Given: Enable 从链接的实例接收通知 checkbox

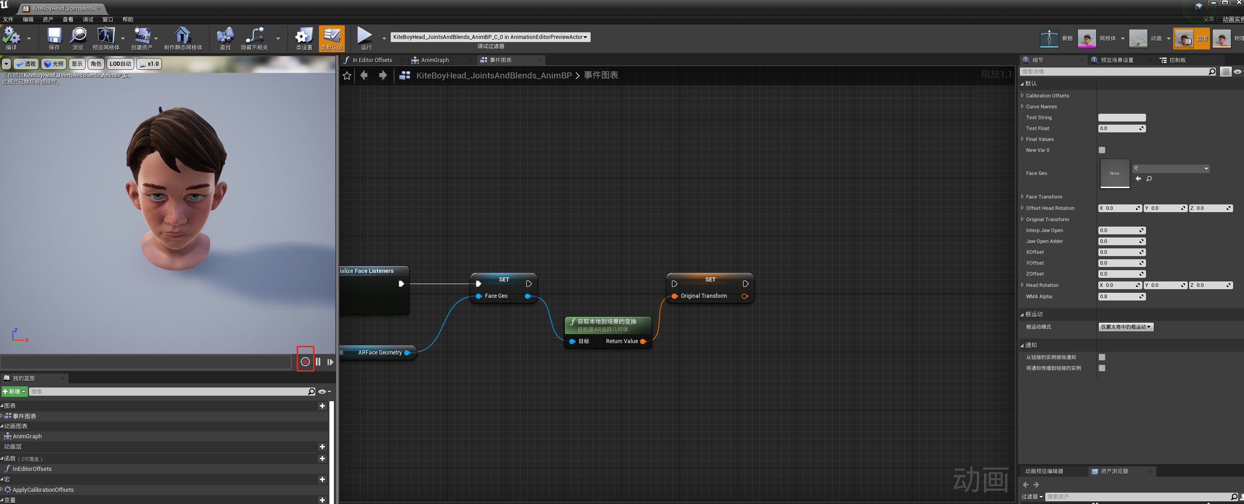Looking at the screenshot, I should (x=1102, y=358).
